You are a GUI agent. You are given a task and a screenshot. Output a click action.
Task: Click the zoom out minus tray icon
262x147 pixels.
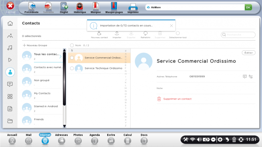[x=213, y=139]
